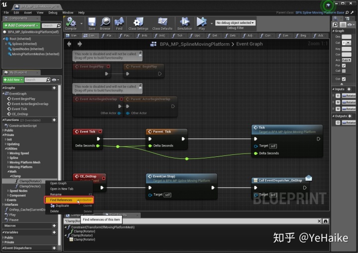Image resolution: width=358 pixels, height=253 pixels.
Task: Click the Des description field
Action: pos(347,36)
